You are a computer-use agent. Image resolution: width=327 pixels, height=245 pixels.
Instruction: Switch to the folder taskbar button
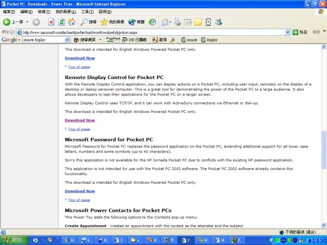(x=135, y=240)
